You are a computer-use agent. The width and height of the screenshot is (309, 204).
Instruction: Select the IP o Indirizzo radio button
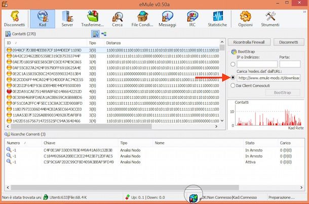click(x=233, y=64)
